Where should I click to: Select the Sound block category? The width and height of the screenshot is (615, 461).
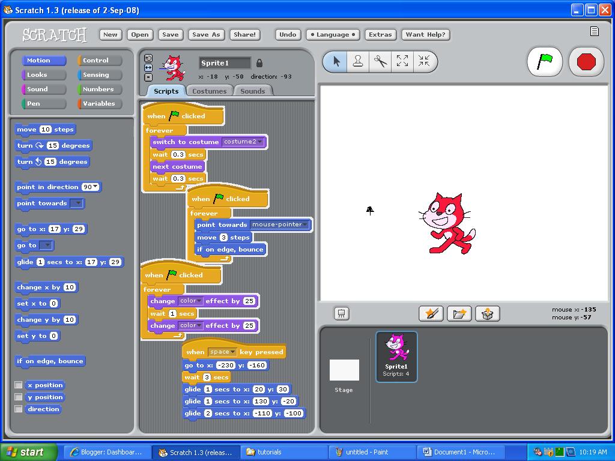tap(43, 89)
